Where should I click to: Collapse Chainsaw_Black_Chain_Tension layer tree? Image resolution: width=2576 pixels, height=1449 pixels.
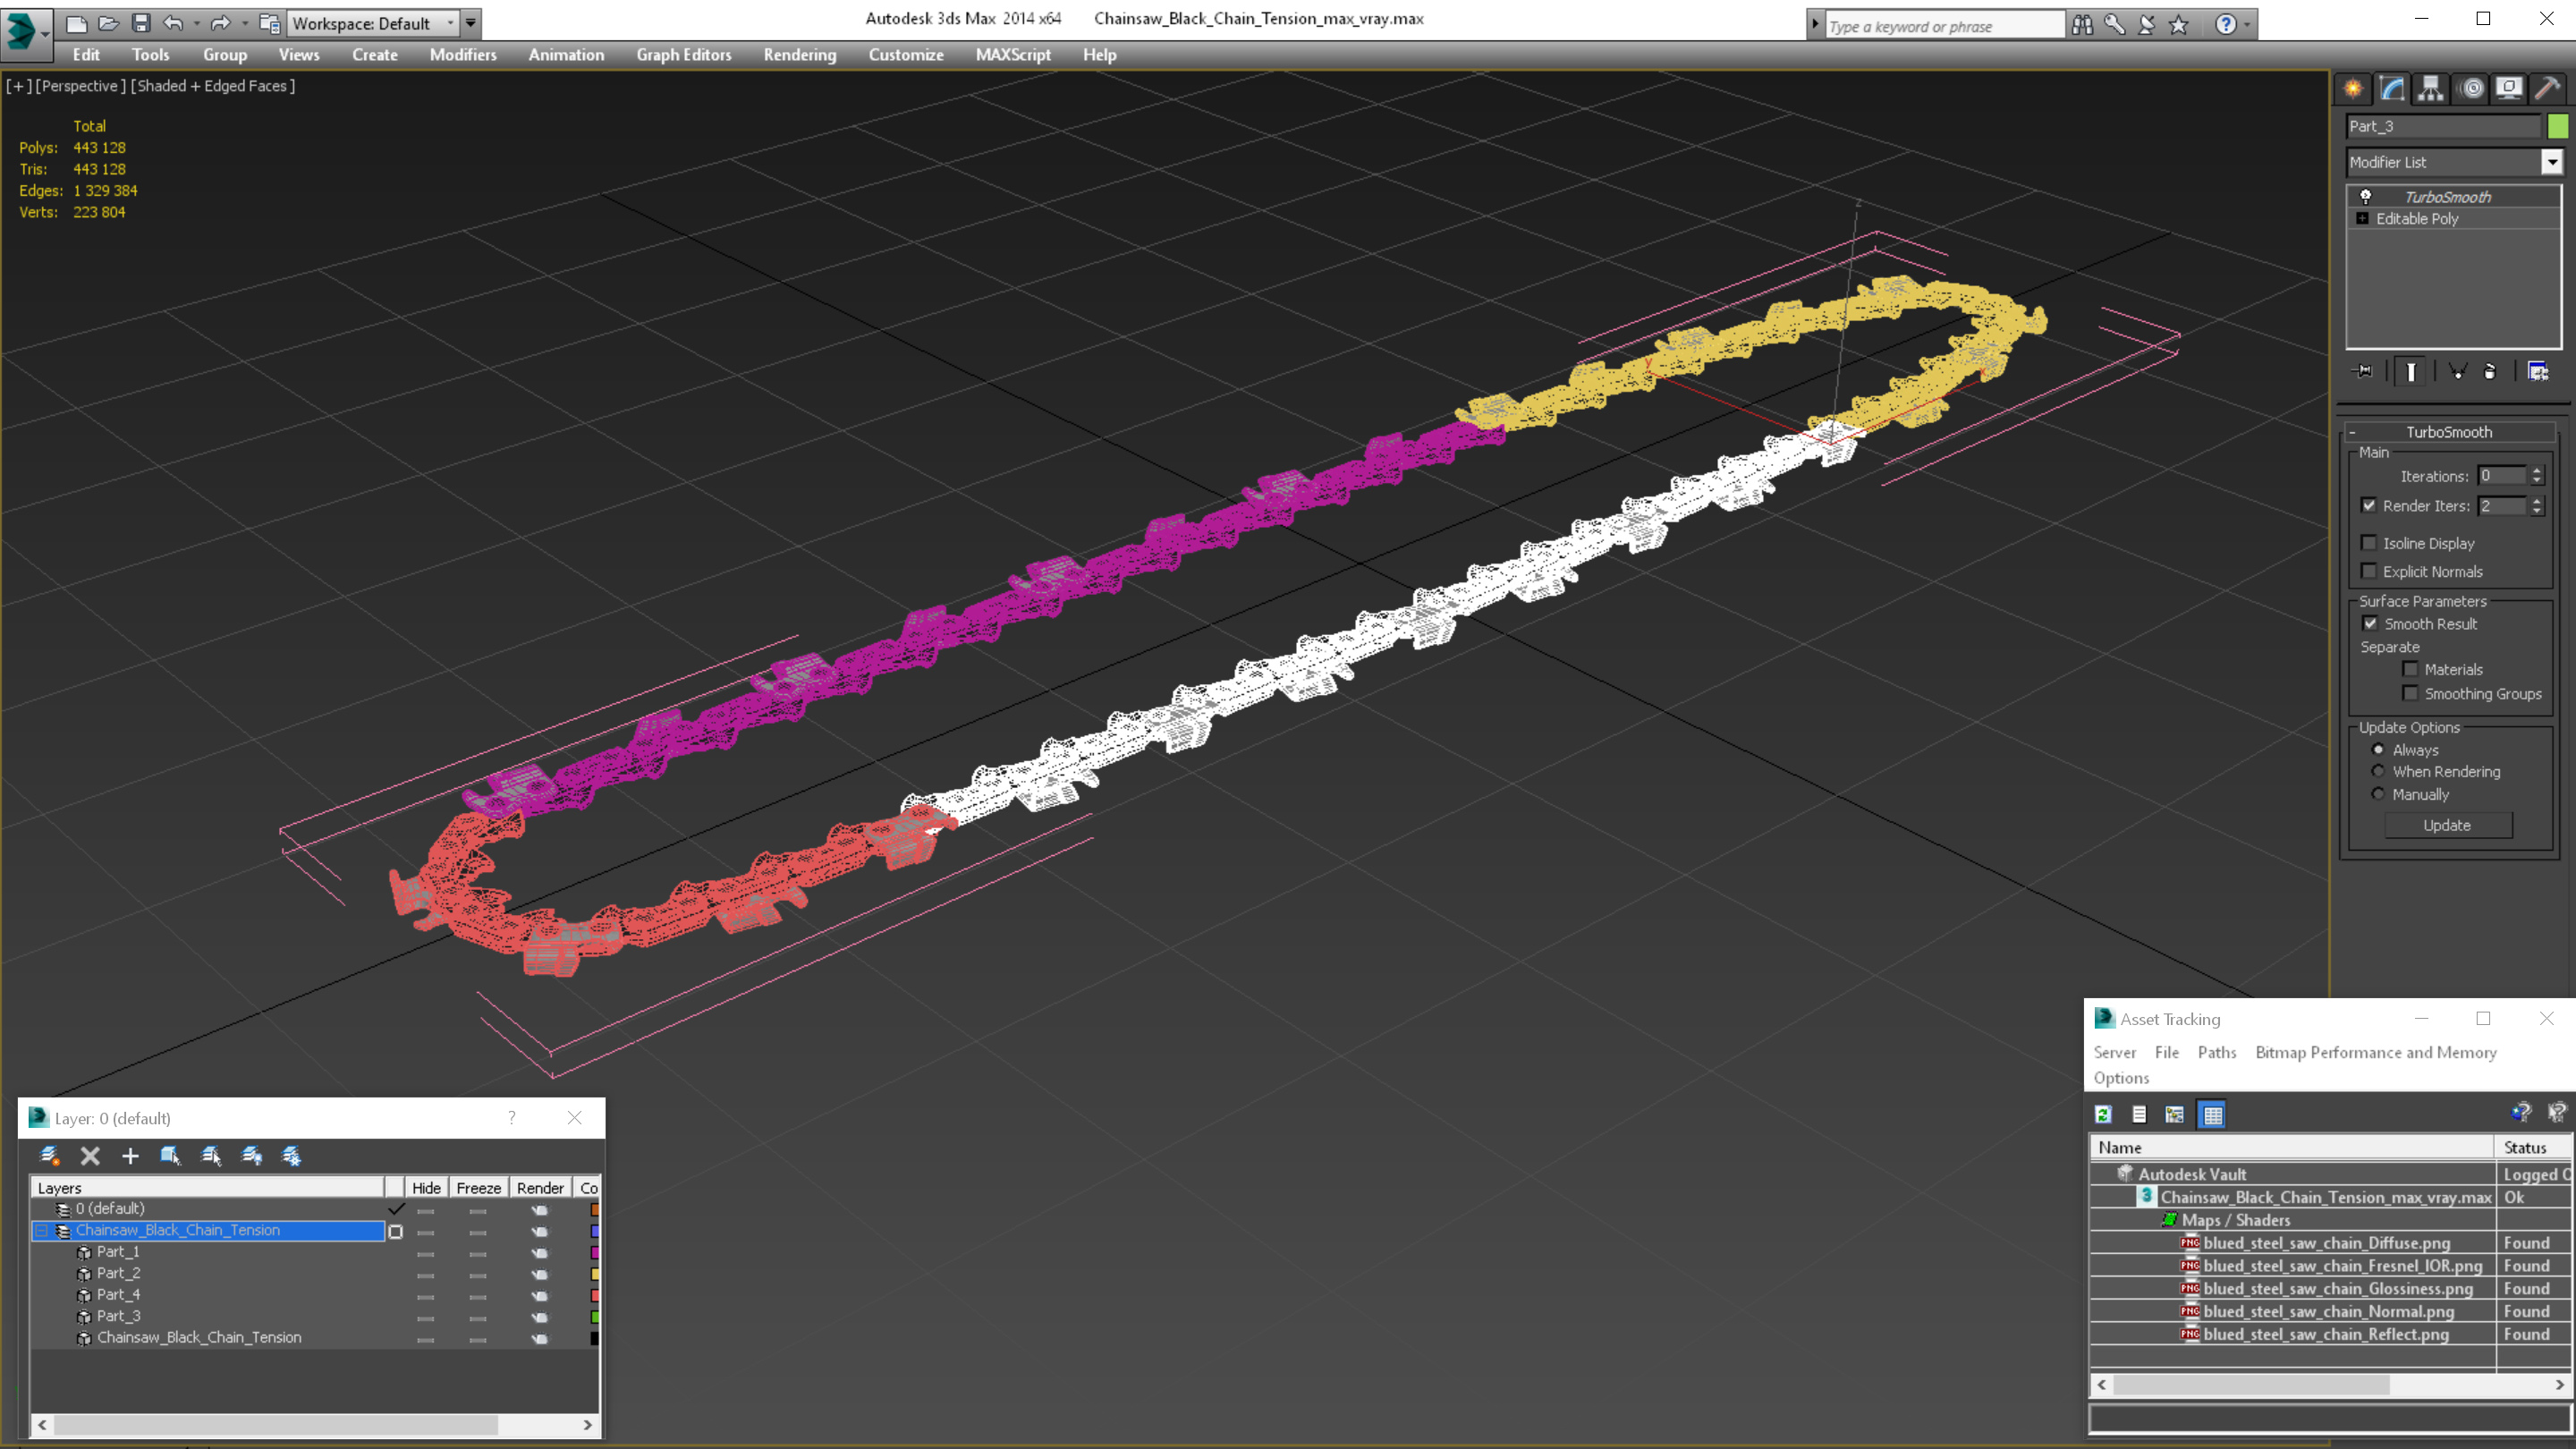[42, 1230]
